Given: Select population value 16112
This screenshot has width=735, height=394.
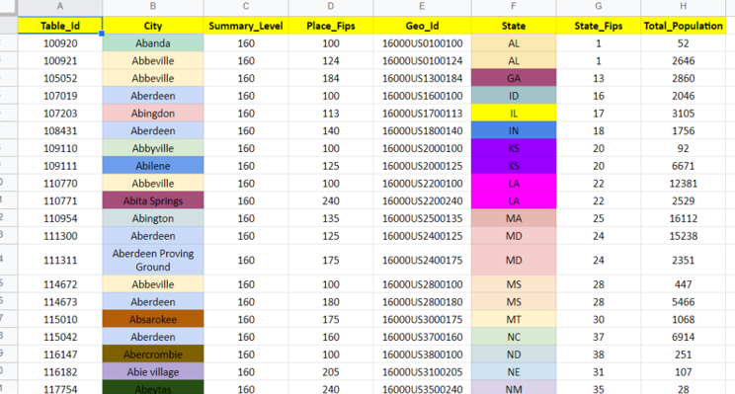Looking at the screenshot, I should pos(683,218).
